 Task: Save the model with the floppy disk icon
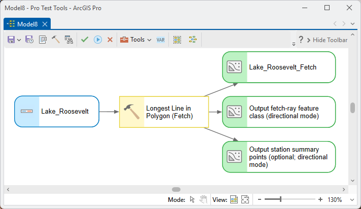(x=11, y=40)
